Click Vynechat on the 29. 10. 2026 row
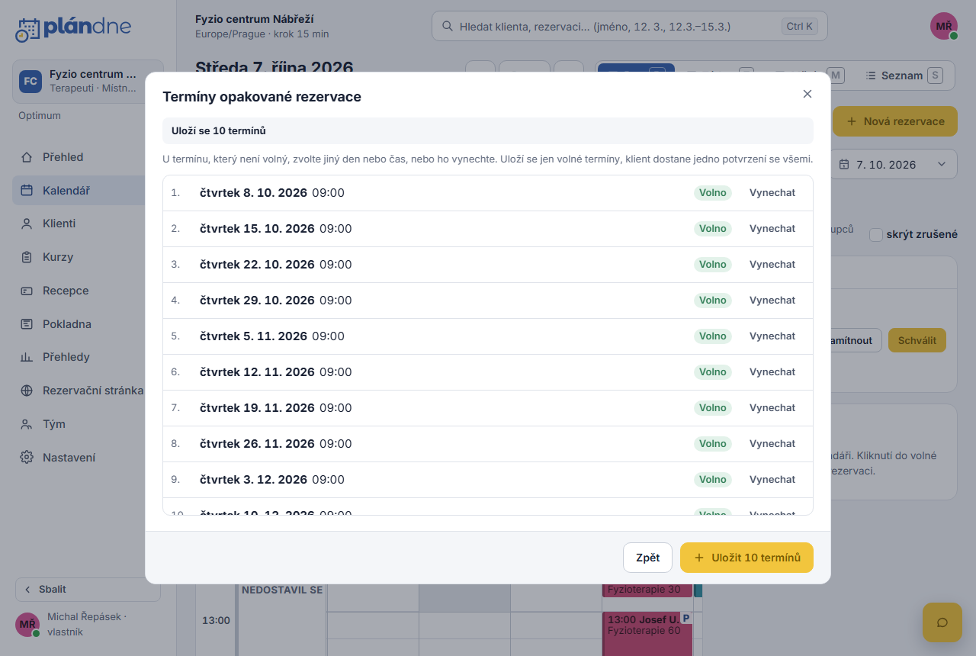 [772, 301]
